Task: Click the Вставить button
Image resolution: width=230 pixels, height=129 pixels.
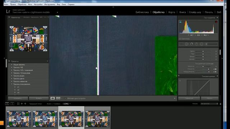Action: point(39,98)
